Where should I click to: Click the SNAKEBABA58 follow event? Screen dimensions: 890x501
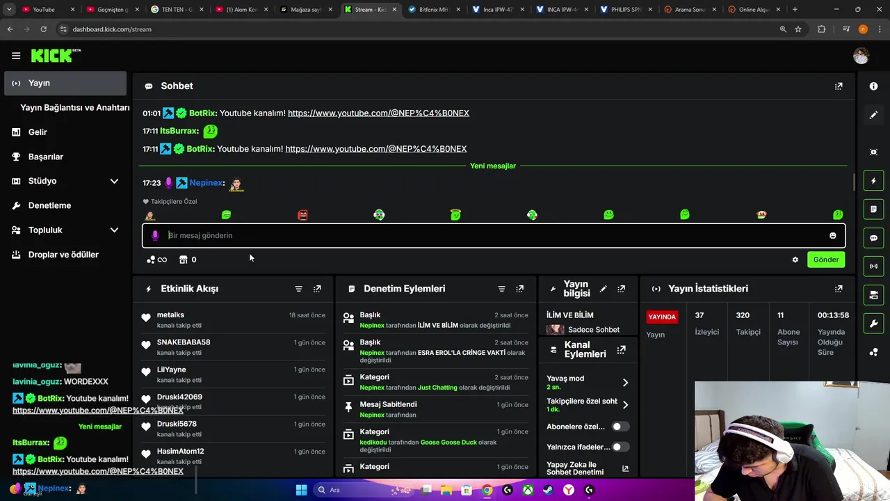click(x=233, y=347)
